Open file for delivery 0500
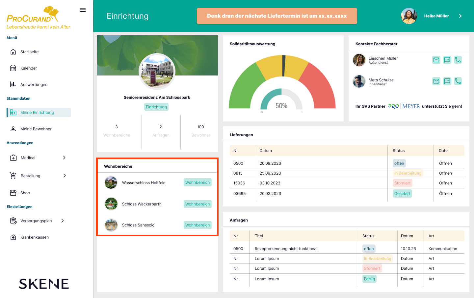The image size is (474, 298). pyautogui.click(x=445, y=163)
